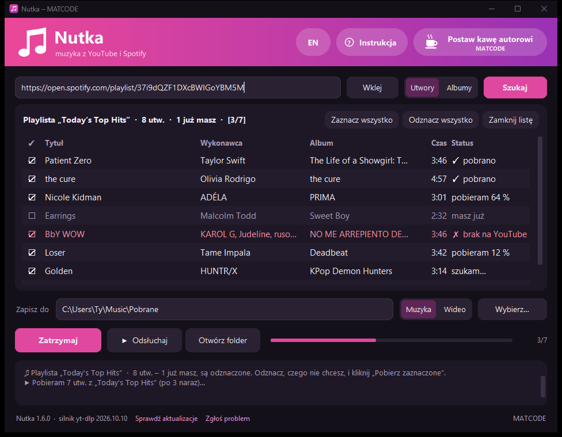Click the log panel scrollbar
This screenshot has height=437, width=562.
click(x=542, y=386)
